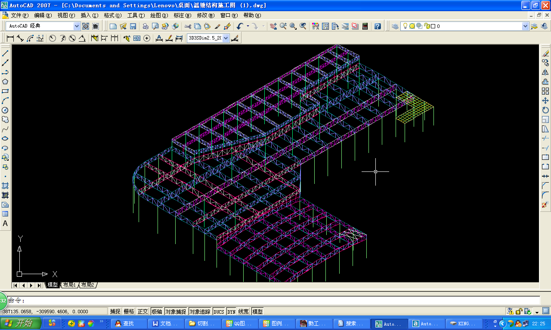
Task: Select the Line tool in draw toolbar
Action: point(5,53)
